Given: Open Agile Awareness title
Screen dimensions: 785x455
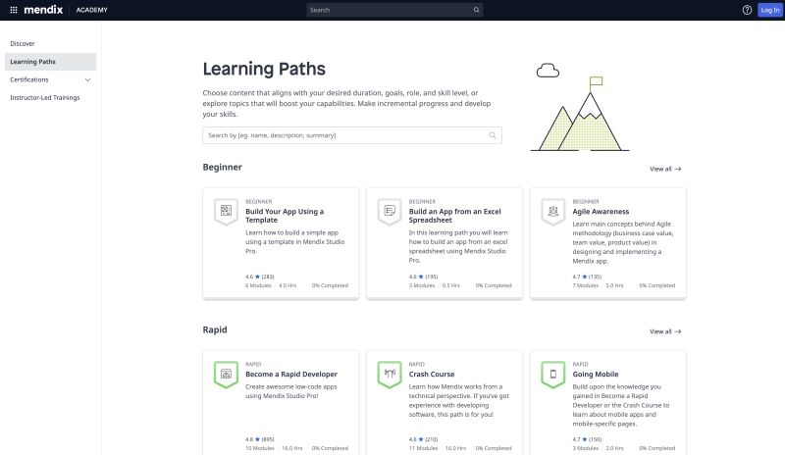Looking at the screenshot, I should pyautogui.click(x=601, y=212).
